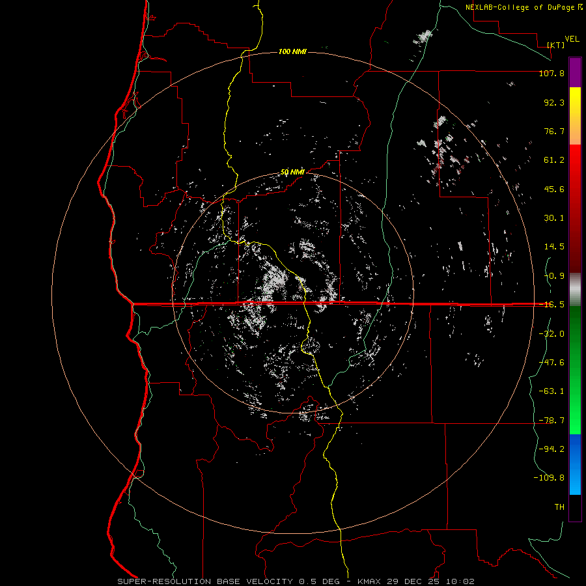586x586 pixels.
Task: Click the purple segment of the color bar
Action: (575, 73)
